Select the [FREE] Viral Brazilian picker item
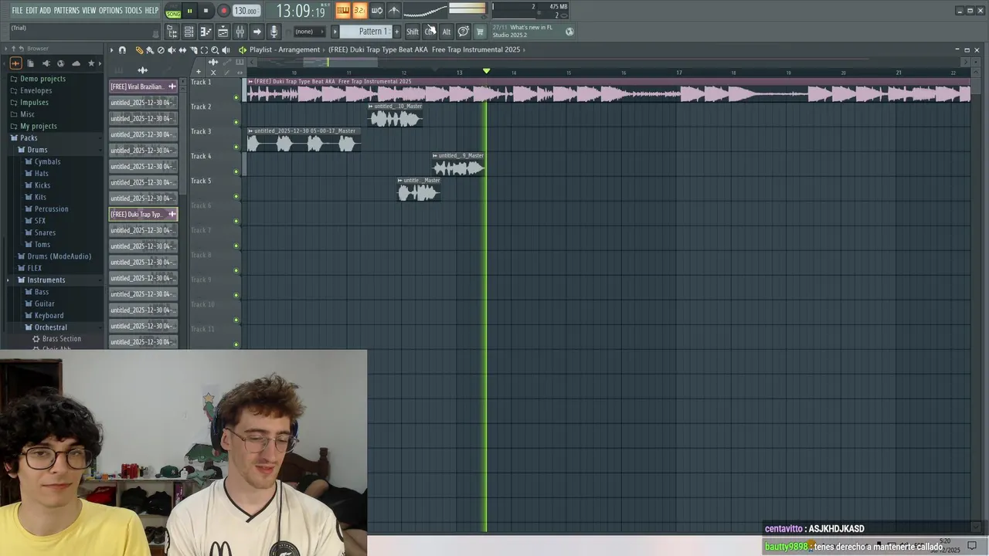 coord(143,86)
